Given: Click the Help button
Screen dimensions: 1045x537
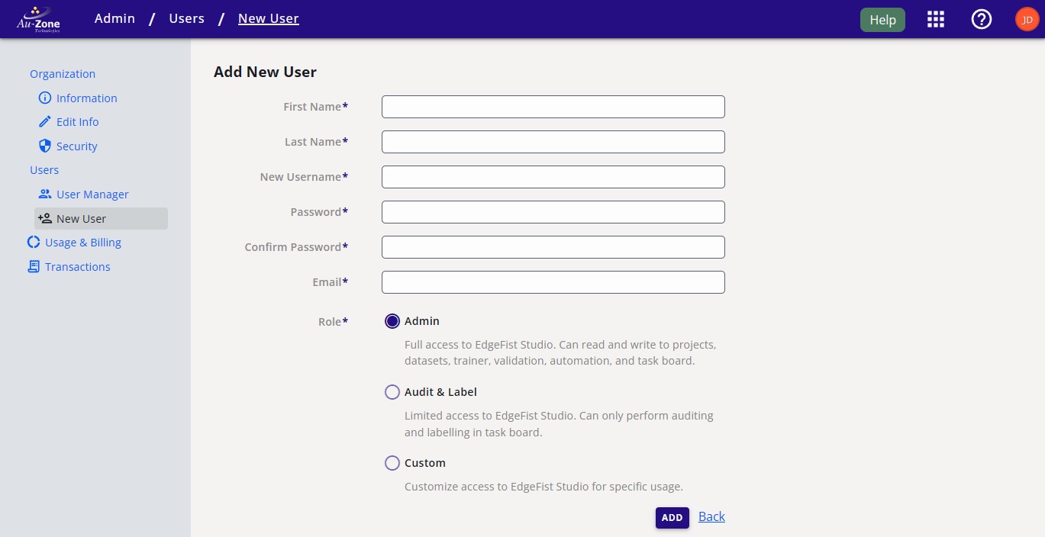Looking at the screenshot, I should tap(882, 19).
